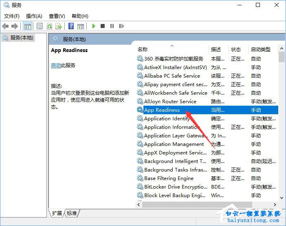The height and width of the screenshot is (226, 286).
Task: Click 千牛... description of AliWorkbench row
Action: point(218,93)
